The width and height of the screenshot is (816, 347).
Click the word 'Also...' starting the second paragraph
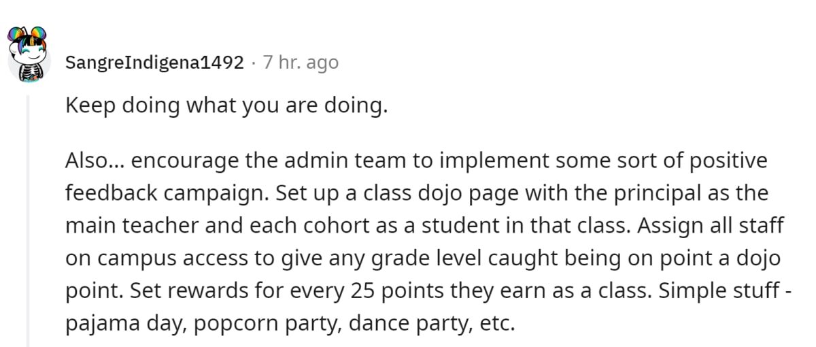pyautogui.click(x=95, y=161)
